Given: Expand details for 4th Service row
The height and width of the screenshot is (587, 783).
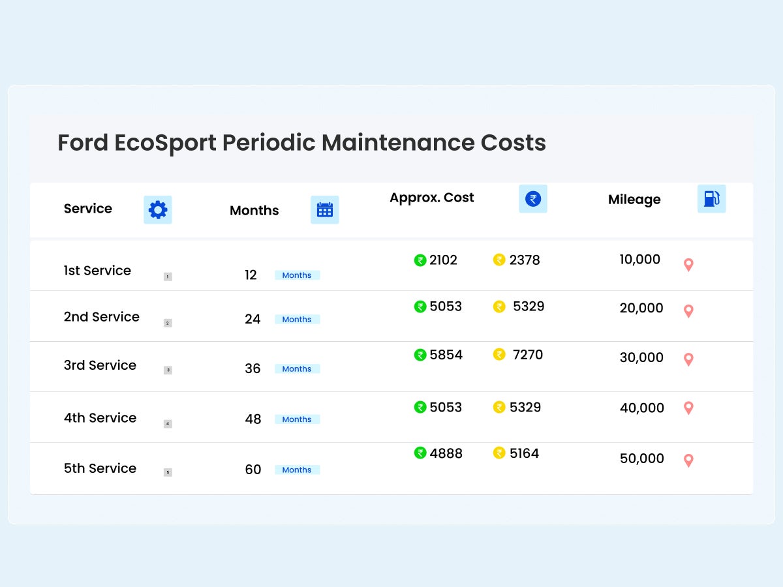Looking at the screenshot, I should [168, 423].
